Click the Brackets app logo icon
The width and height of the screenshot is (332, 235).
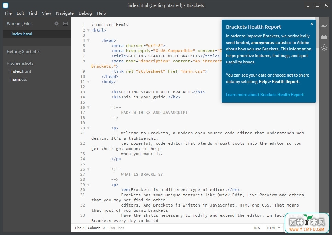tap(5, 5)
